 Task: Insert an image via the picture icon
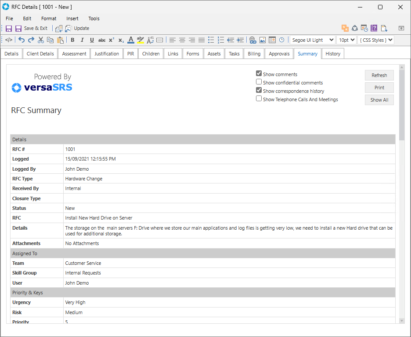click(x=262, y=40)
